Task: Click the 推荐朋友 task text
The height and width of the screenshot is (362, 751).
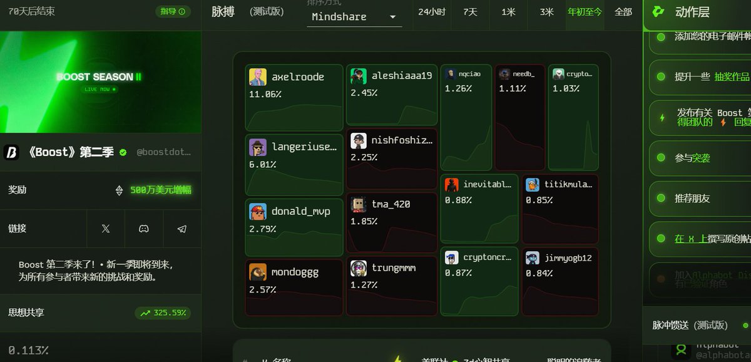Action: 692,199
